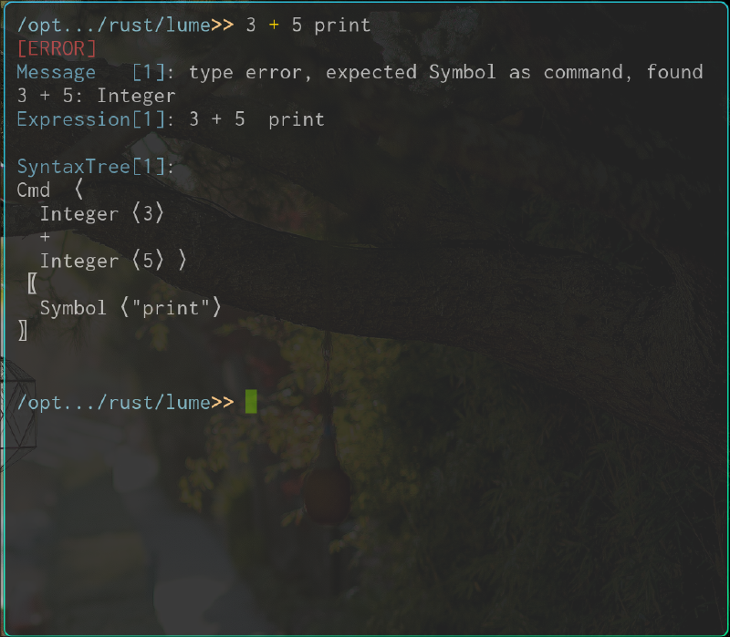Click "3 + 5: Integer" message text
The height and width of the screenshot is (637, 730).
97,97
